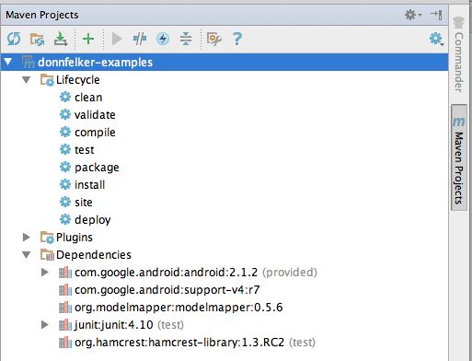Expand the Plugins node
The image size is (472, 361).
pyautogui.click(x=27, y=237)
